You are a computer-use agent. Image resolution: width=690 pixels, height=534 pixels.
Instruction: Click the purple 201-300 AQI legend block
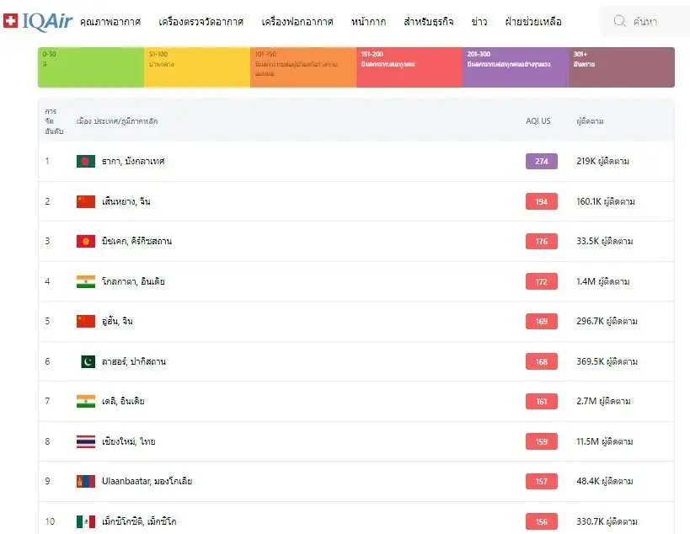point(515,67)
